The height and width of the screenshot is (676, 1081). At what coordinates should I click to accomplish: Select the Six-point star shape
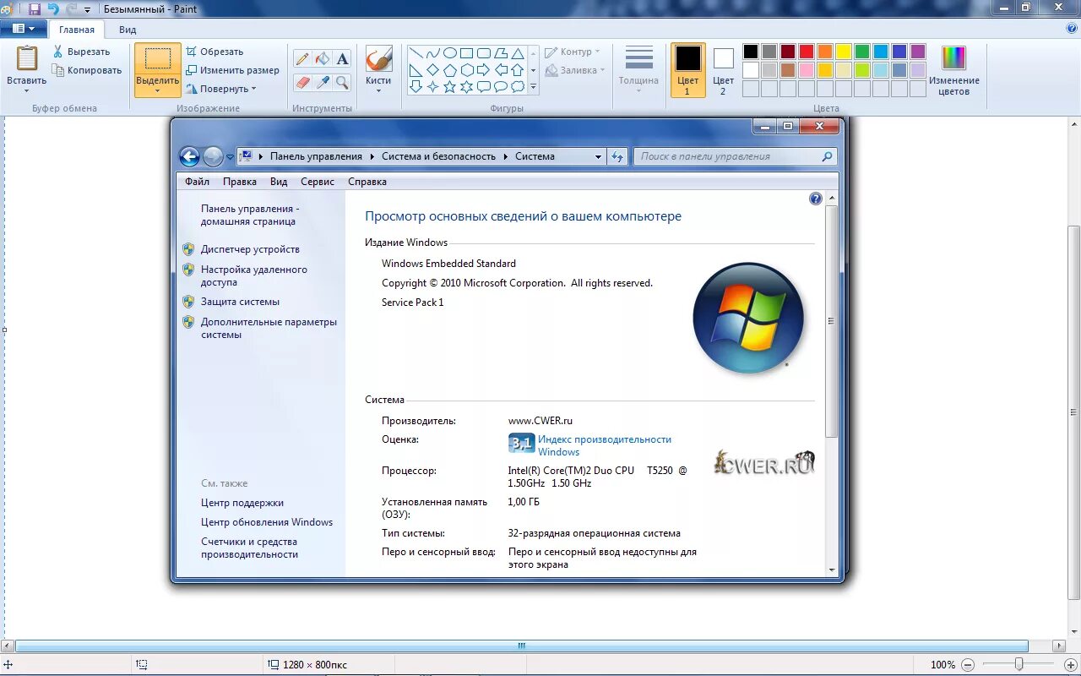tap(467, 86)
